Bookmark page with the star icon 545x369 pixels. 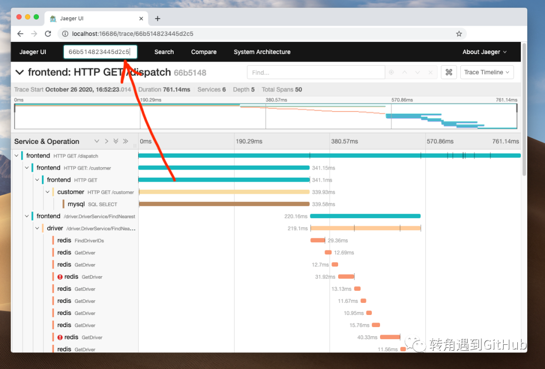[x=459, y=34]
